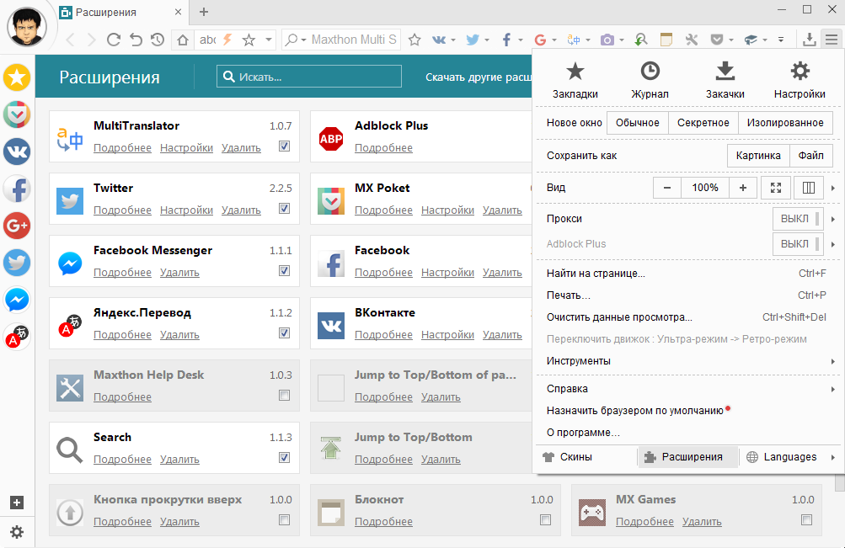Save page as Картинка
Screen dimensions: 845x548
tap(758, 156)
